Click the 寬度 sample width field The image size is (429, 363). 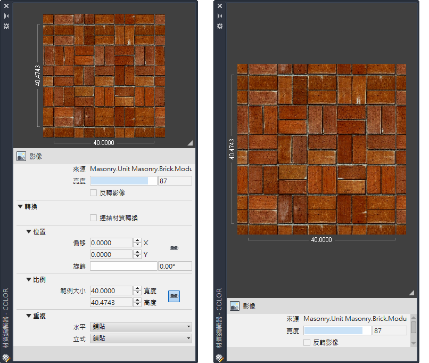(x=111, y=291)
